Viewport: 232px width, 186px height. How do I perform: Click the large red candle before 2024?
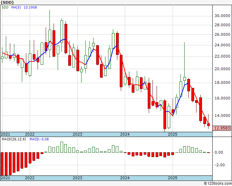tap(121, 71)
